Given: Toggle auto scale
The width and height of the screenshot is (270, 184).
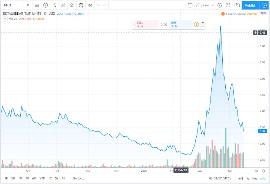Looking at the screenshot, I should [263, 179].
